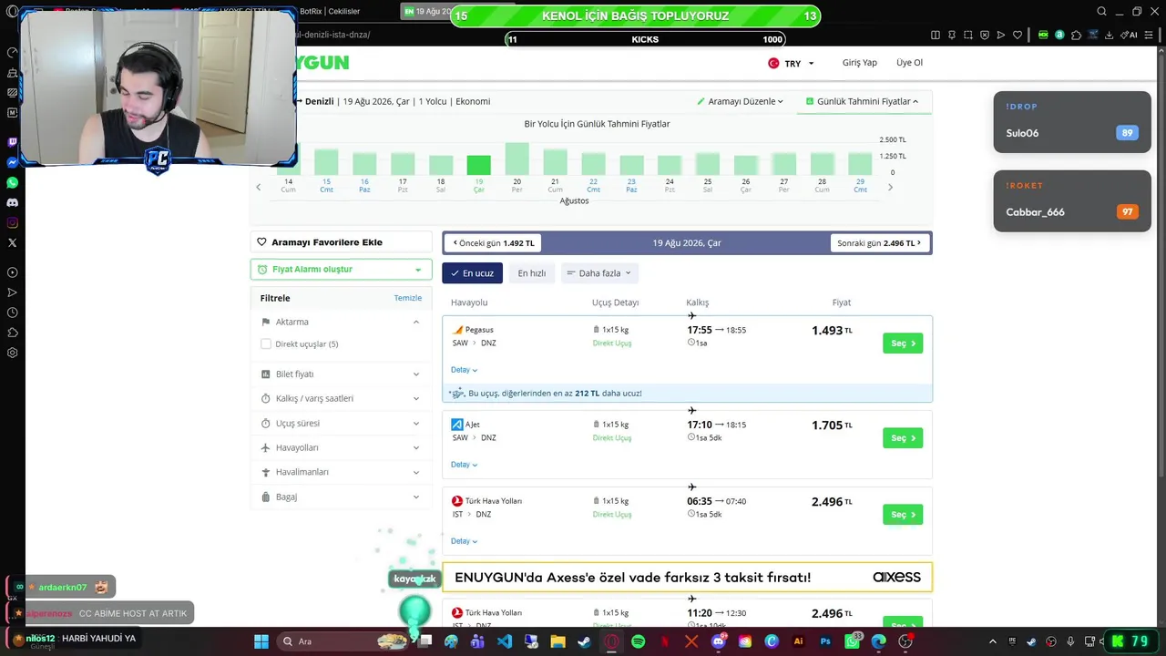Open the browser extensions puzzle icon

pyautogui.click(x=1076, y=35)
